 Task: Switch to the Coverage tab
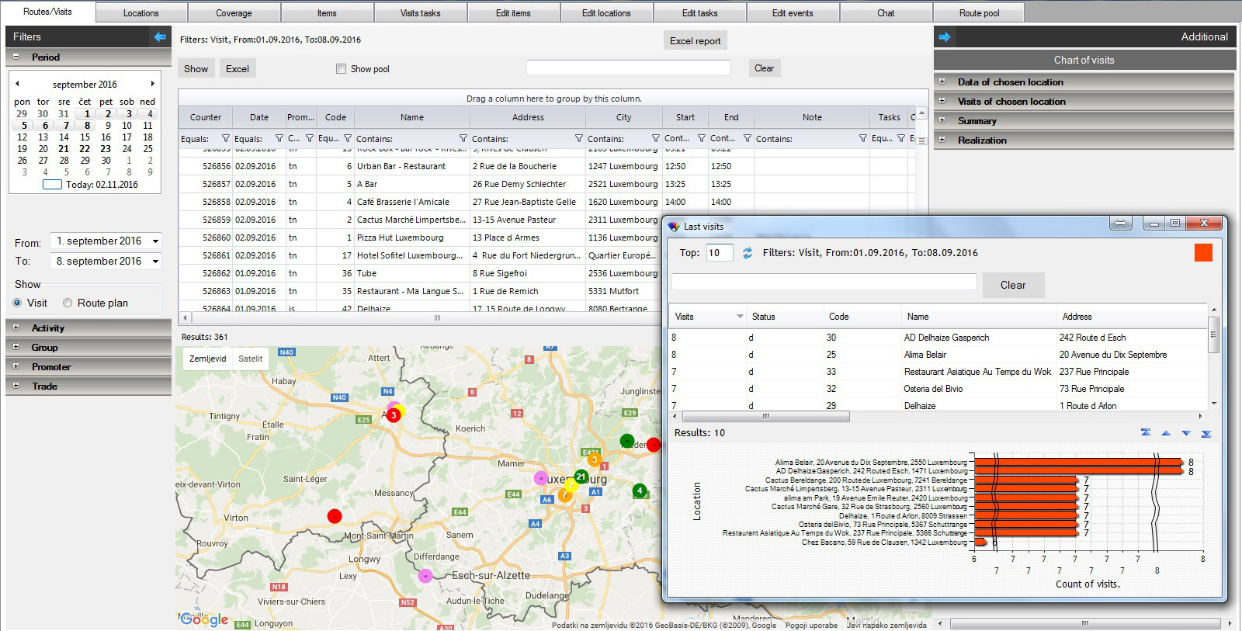pos(234,13)
